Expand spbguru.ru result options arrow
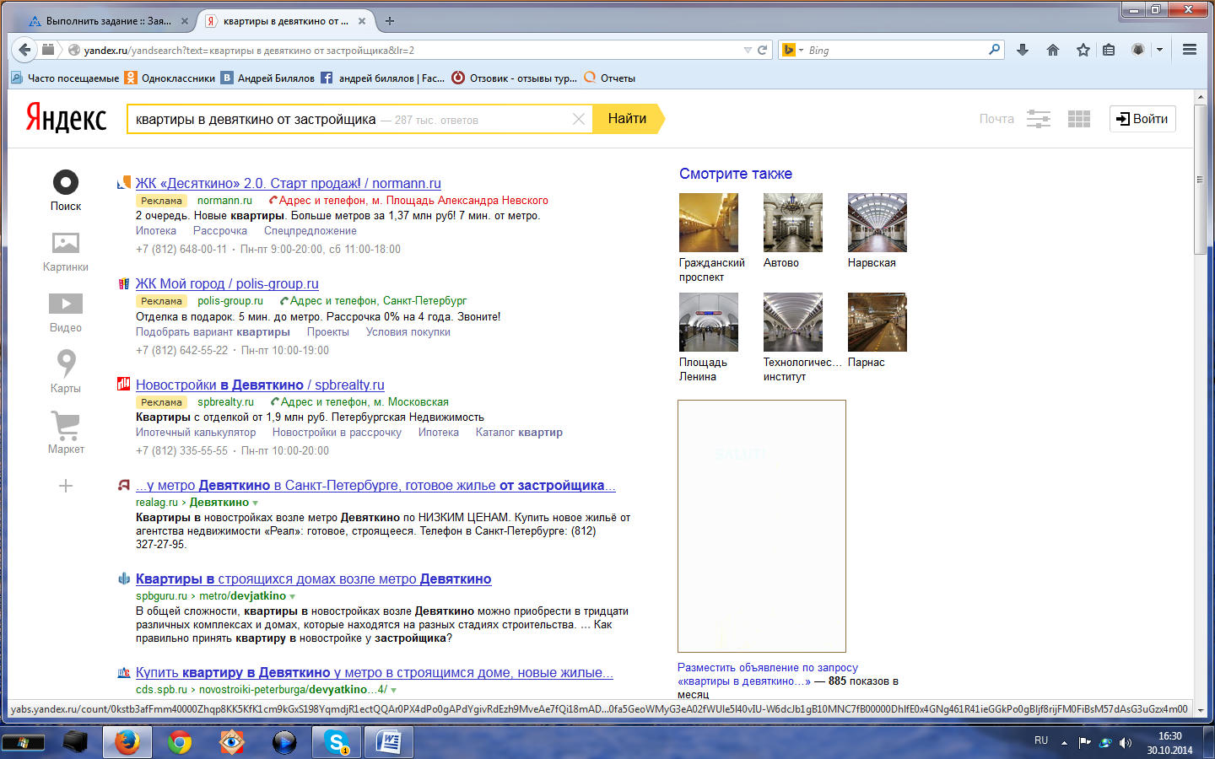Image resolution: width=1215 pixels, height=759 pixels. [293, 596]
